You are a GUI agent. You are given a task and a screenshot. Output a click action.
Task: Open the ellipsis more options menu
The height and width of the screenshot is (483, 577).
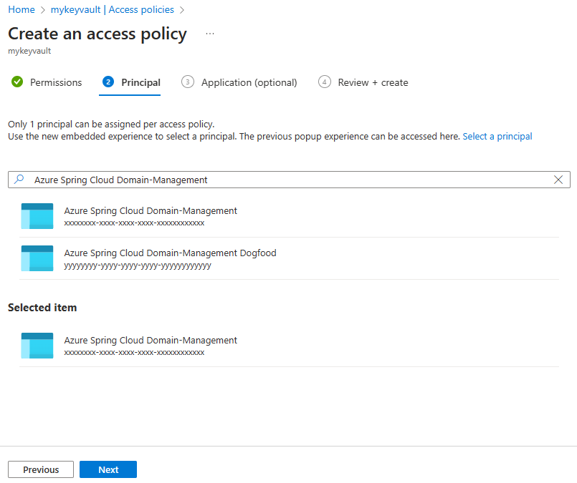(x=210, y=34)
